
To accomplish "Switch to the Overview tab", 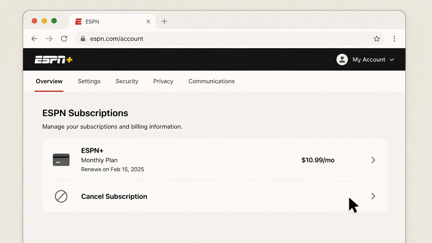I will (49, 81).
